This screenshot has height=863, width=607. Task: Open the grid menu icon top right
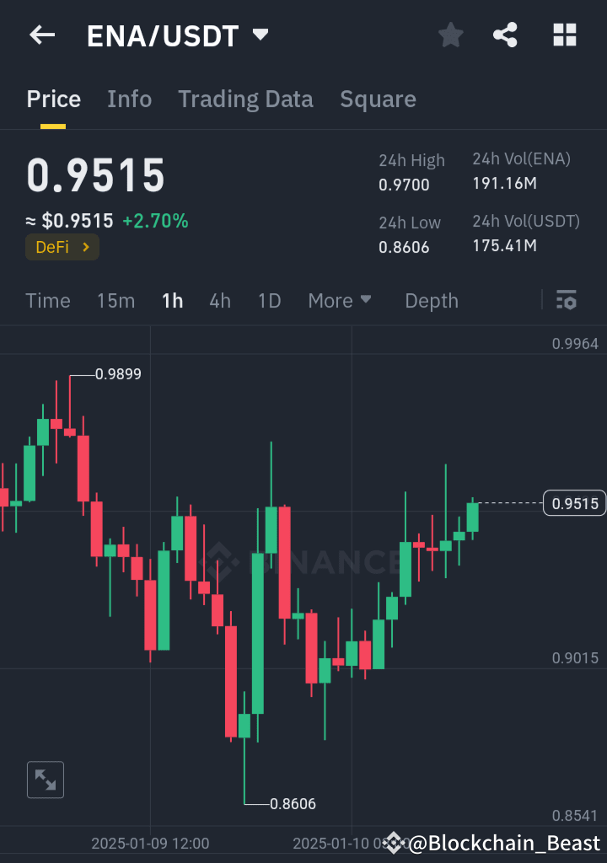563,35
